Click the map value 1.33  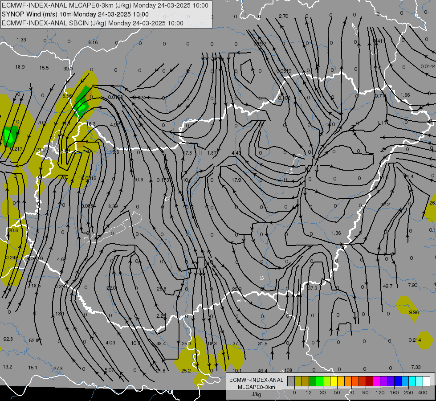[21, 40]
